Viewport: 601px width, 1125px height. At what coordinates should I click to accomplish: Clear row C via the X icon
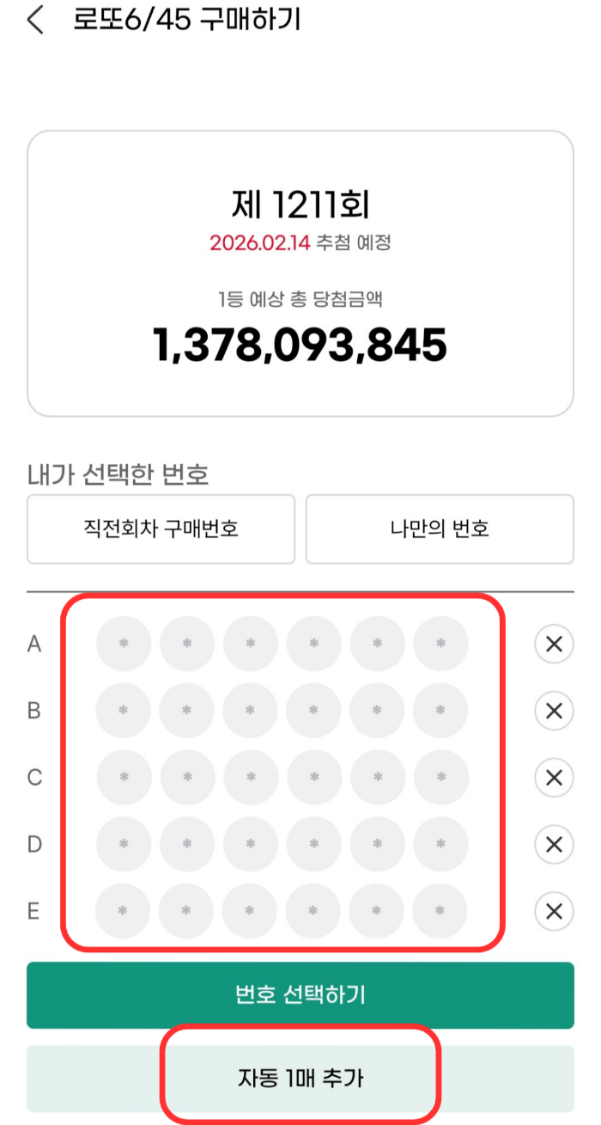point(554,778)
